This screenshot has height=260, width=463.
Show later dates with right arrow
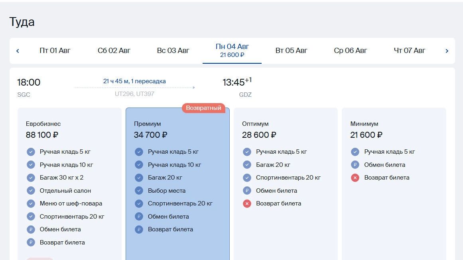tap(447, 51)
